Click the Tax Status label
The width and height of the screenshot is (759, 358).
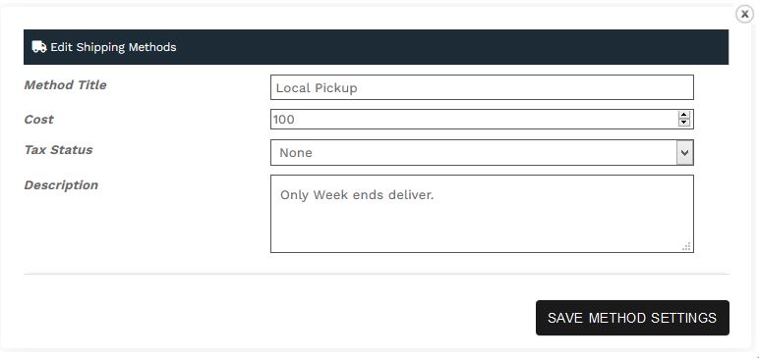(59, 150)
